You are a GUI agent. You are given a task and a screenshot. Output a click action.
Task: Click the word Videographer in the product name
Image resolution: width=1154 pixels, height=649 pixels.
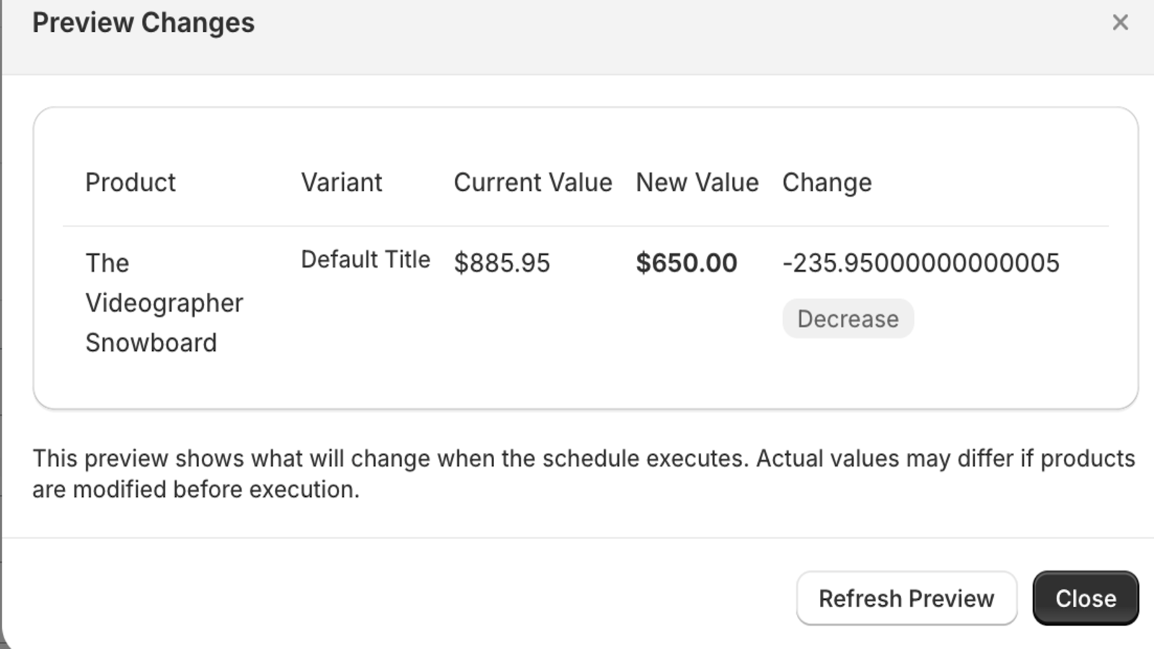(164, 303)
